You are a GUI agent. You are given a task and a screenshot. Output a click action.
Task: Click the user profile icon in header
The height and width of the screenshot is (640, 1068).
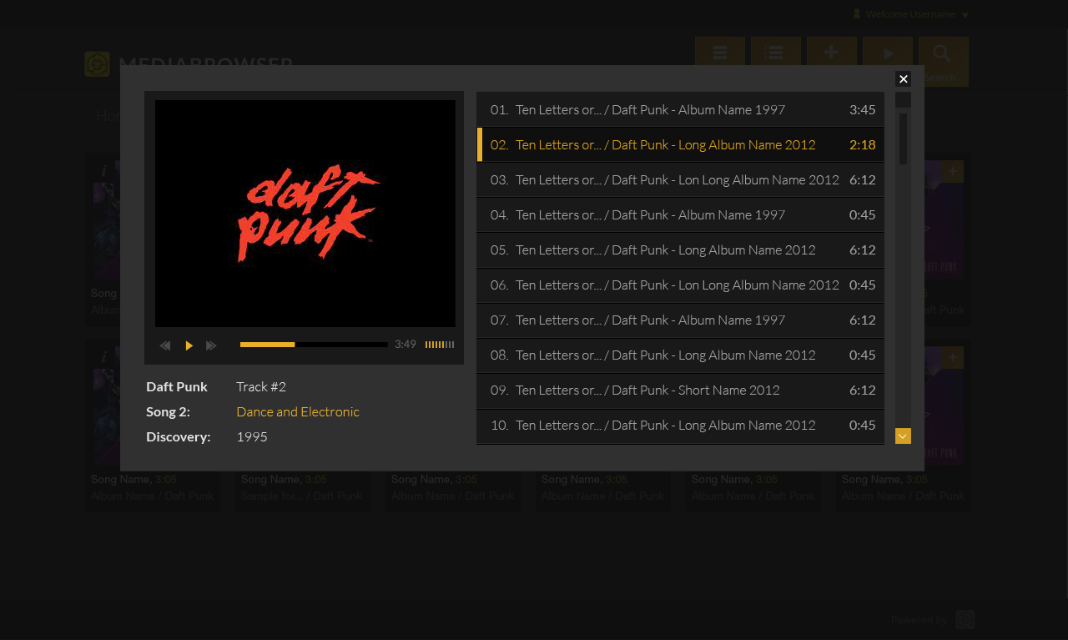(x=856, y=14)
